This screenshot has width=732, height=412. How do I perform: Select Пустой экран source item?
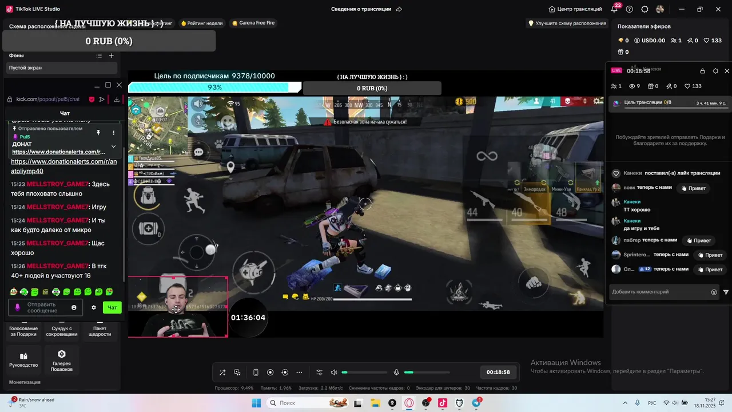[62, 68]
